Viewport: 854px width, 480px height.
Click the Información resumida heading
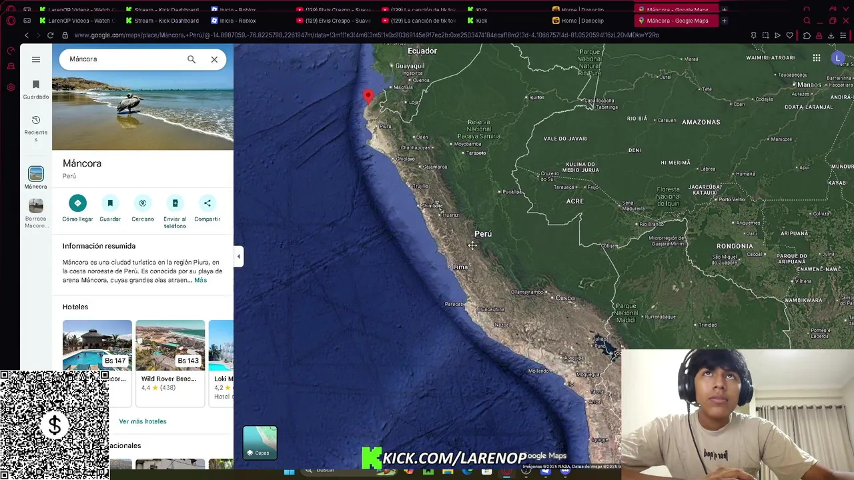coord(99,246)
